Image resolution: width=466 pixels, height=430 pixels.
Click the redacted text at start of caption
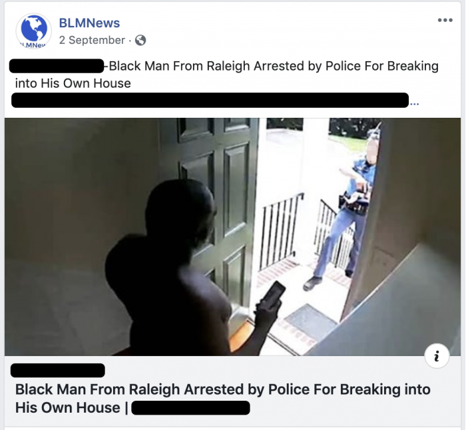tap(57, 66)
